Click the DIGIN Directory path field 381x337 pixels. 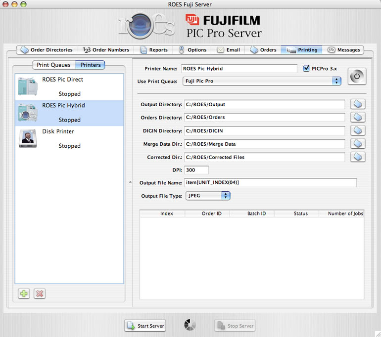pyautogui.click(x=264, y=131)
